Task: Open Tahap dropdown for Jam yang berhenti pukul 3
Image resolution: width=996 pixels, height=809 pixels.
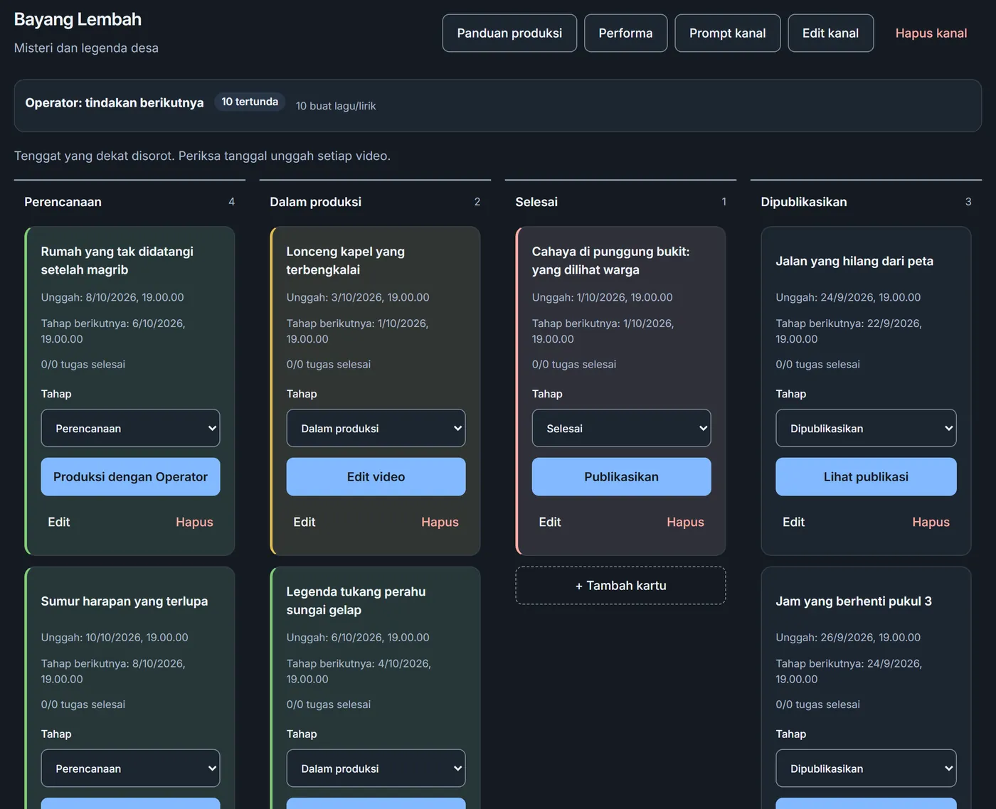Action: click(x=866, y=768)
